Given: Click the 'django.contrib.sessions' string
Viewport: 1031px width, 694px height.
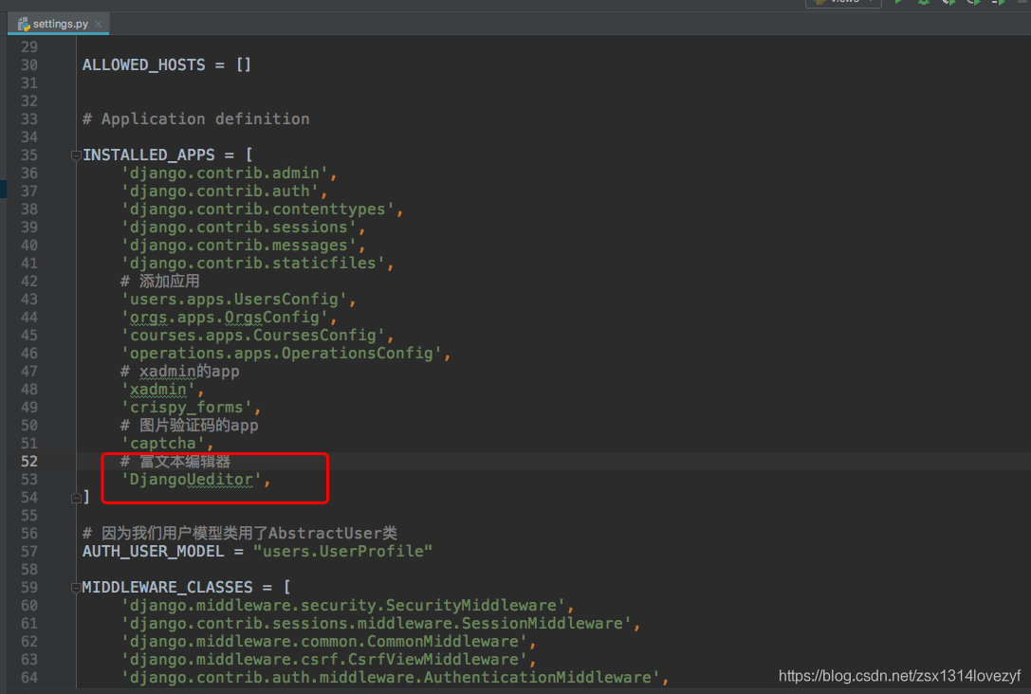Looking at the screenshot, I should coord(239,228).
